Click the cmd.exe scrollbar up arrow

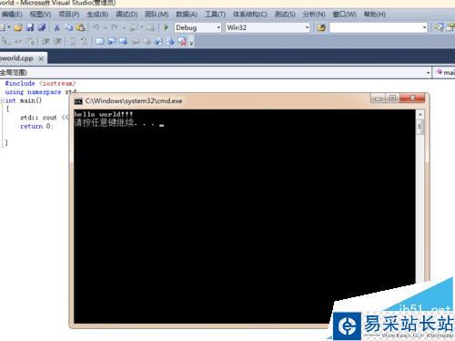(420, 115)
